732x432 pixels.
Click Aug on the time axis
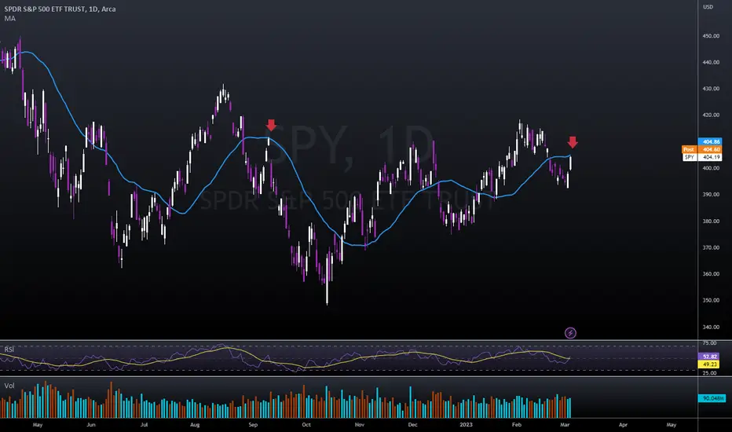[195, 425]
